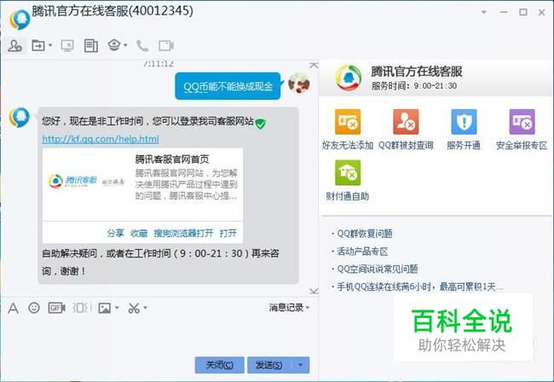Click 收藏 on the link card

139,233
